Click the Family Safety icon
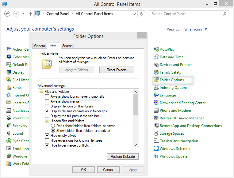 pos(156,72)
